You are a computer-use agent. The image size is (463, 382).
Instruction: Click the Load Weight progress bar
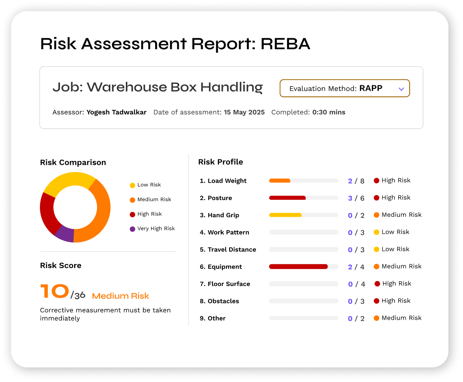[x=303, y=181]
